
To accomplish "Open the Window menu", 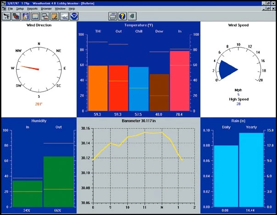I will tap(60, 9).
